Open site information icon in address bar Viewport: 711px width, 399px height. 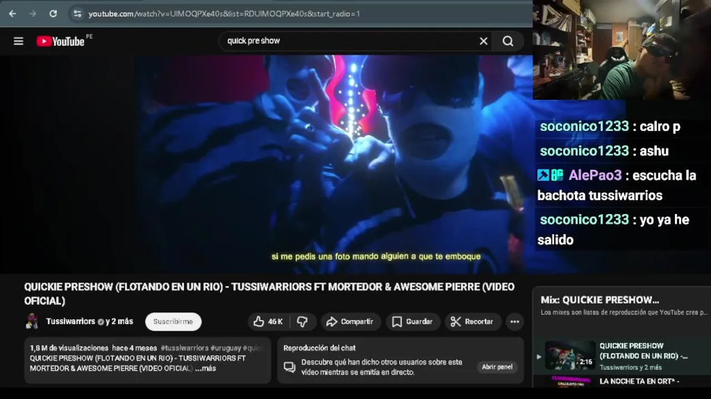[77, 13]
